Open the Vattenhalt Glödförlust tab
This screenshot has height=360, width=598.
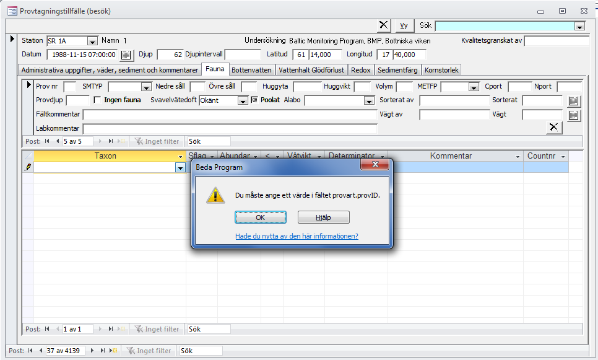tap(311, 70)
